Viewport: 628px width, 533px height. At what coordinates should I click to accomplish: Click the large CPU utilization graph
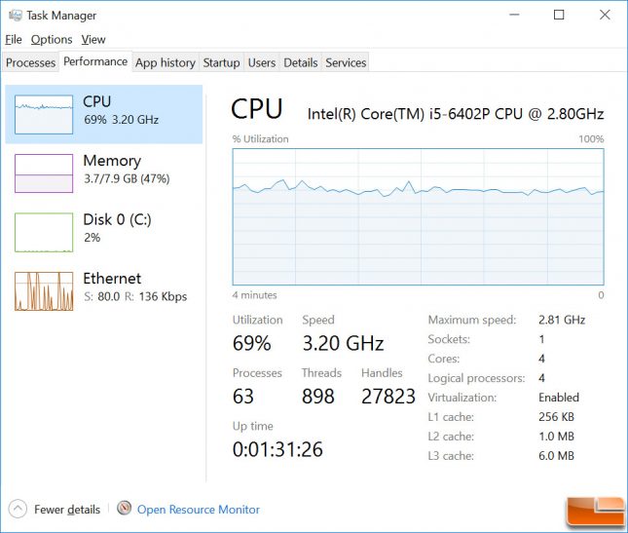point(418,217)
